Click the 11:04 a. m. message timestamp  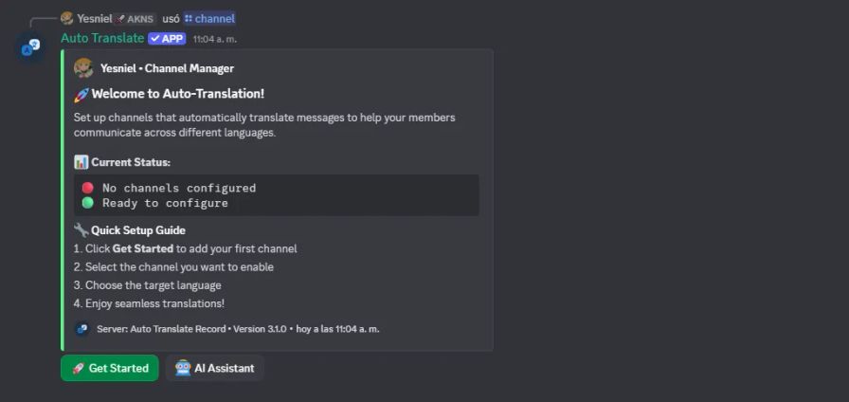coord(214,40)
